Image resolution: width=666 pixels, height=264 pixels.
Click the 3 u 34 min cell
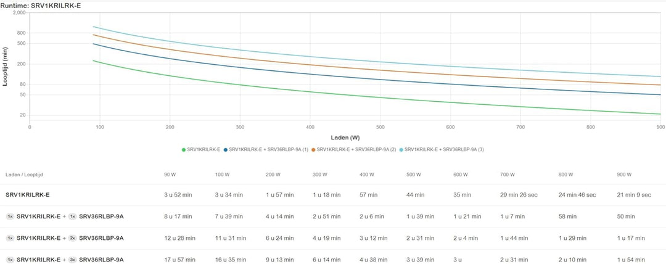(229, 195)
